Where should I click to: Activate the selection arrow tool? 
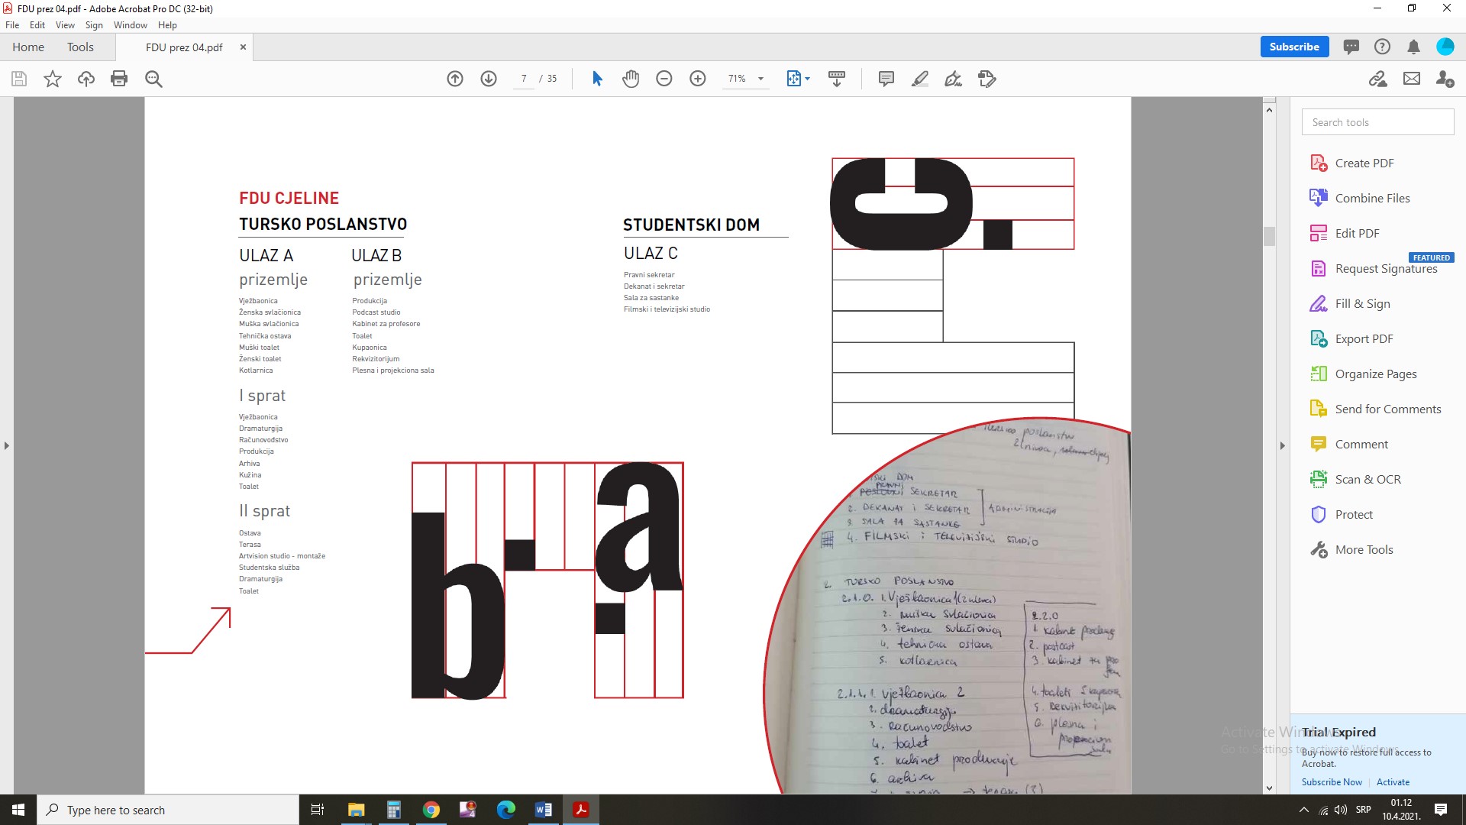pyautogui.click(x=597, y=79)
